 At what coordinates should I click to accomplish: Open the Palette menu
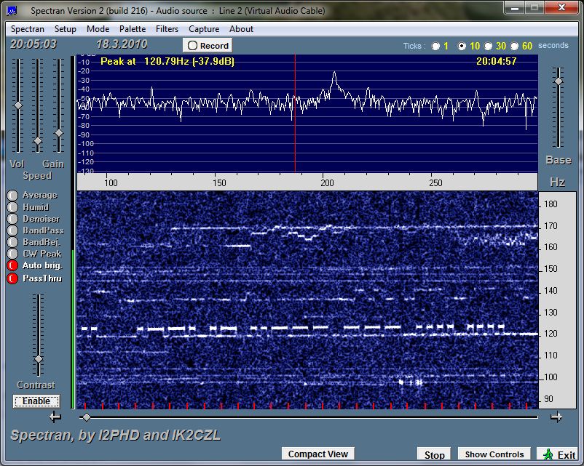[x=133, y=29]
